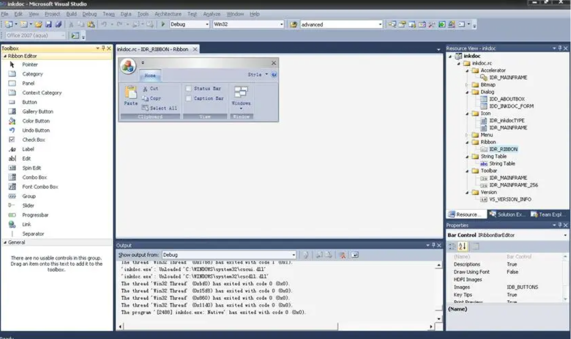
Task: Expand the Menu folder in Resource View
Action: [x=466, y=135]
